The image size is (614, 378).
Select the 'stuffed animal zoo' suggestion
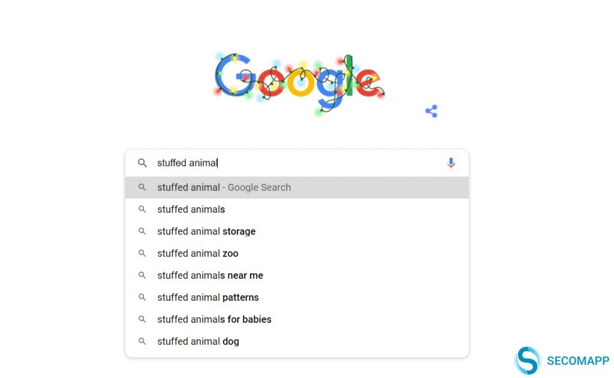pyautogui.click(x=297, y=253)
